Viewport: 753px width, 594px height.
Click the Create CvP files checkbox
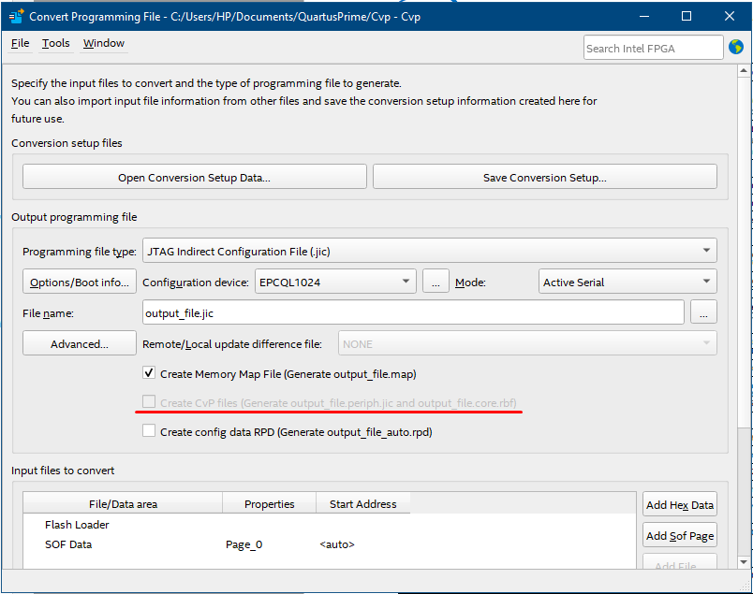pos(149,402)
